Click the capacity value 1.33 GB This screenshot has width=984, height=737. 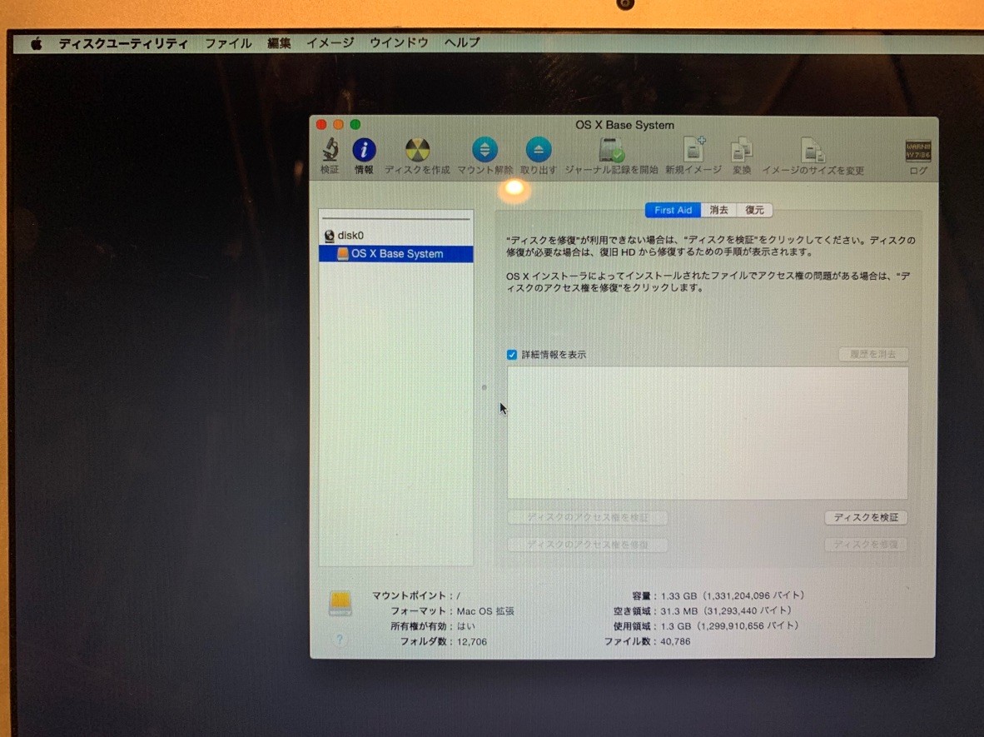pos(678,595)
